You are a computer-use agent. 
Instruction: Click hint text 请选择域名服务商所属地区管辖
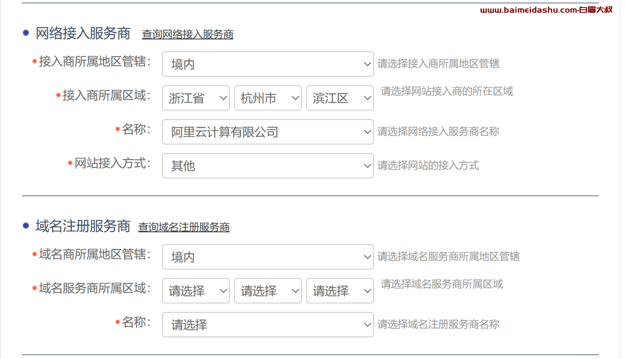point(449,256)
